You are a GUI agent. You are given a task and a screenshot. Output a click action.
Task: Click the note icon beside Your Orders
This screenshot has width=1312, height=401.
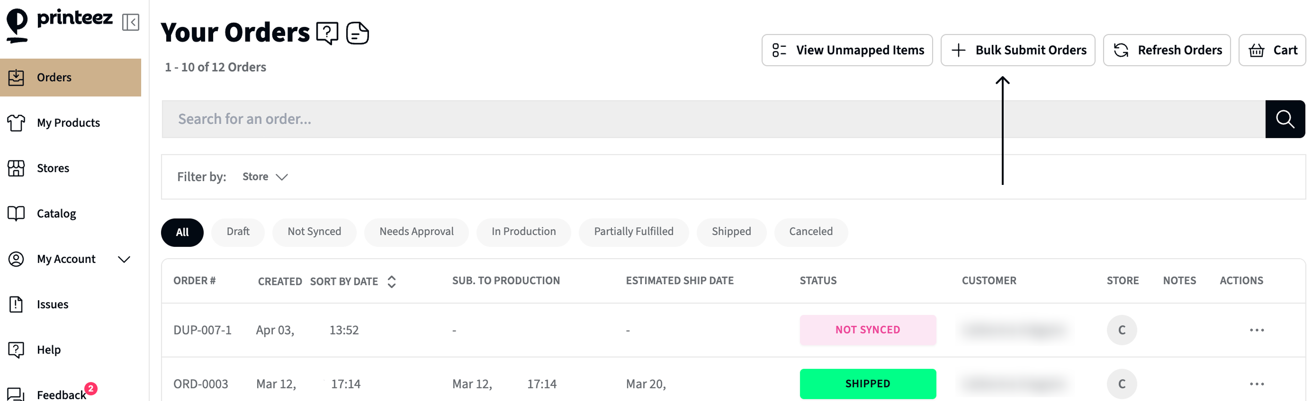coord(358,33)
